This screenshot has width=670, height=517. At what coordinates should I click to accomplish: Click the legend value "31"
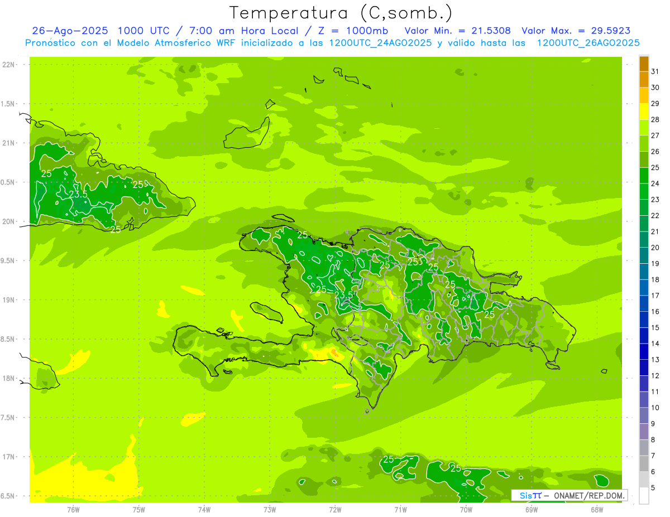point(655,71)
